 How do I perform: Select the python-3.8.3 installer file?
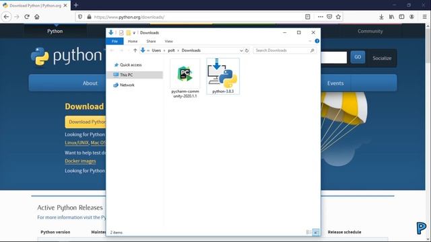[223, 76]
